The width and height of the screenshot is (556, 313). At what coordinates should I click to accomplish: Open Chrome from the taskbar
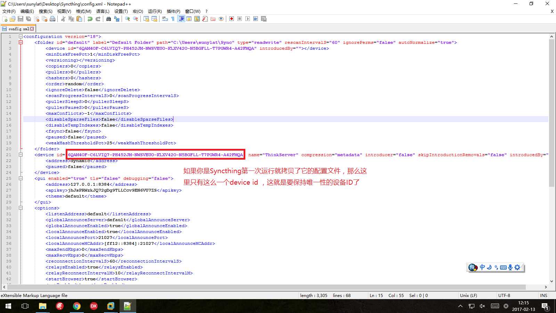pos(77,306)
